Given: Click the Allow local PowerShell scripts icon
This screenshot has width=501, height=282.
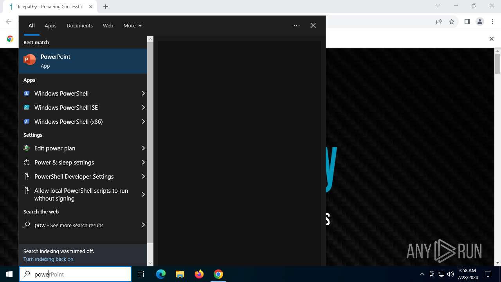Looking at the screenshot, I should click(x=27, y=190).
